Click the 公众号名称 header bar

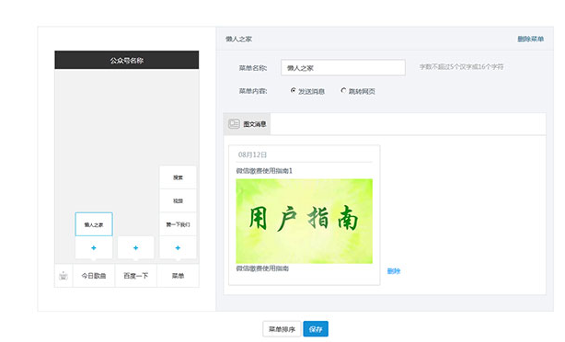pyautogui.click(x=127, y=60)
